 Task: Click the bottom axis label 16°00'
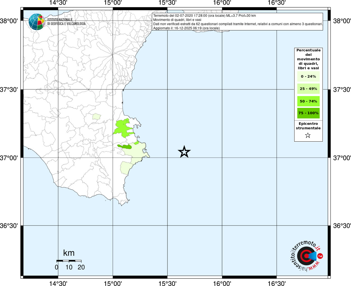[x=222, y=283]
